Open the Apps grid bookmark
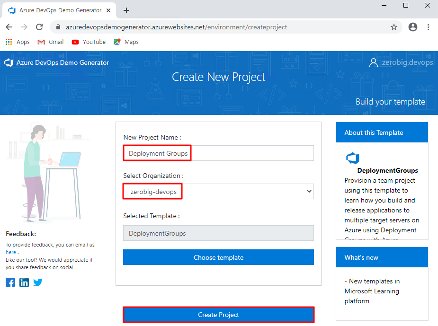Viewport: 438px width, 326px height. [x=18, y=42]
